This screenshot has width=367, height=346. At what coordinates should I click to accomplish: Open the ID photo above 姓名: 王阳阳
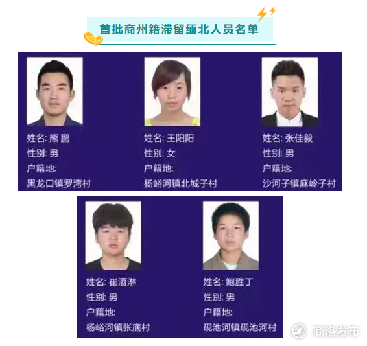[172, 91]
